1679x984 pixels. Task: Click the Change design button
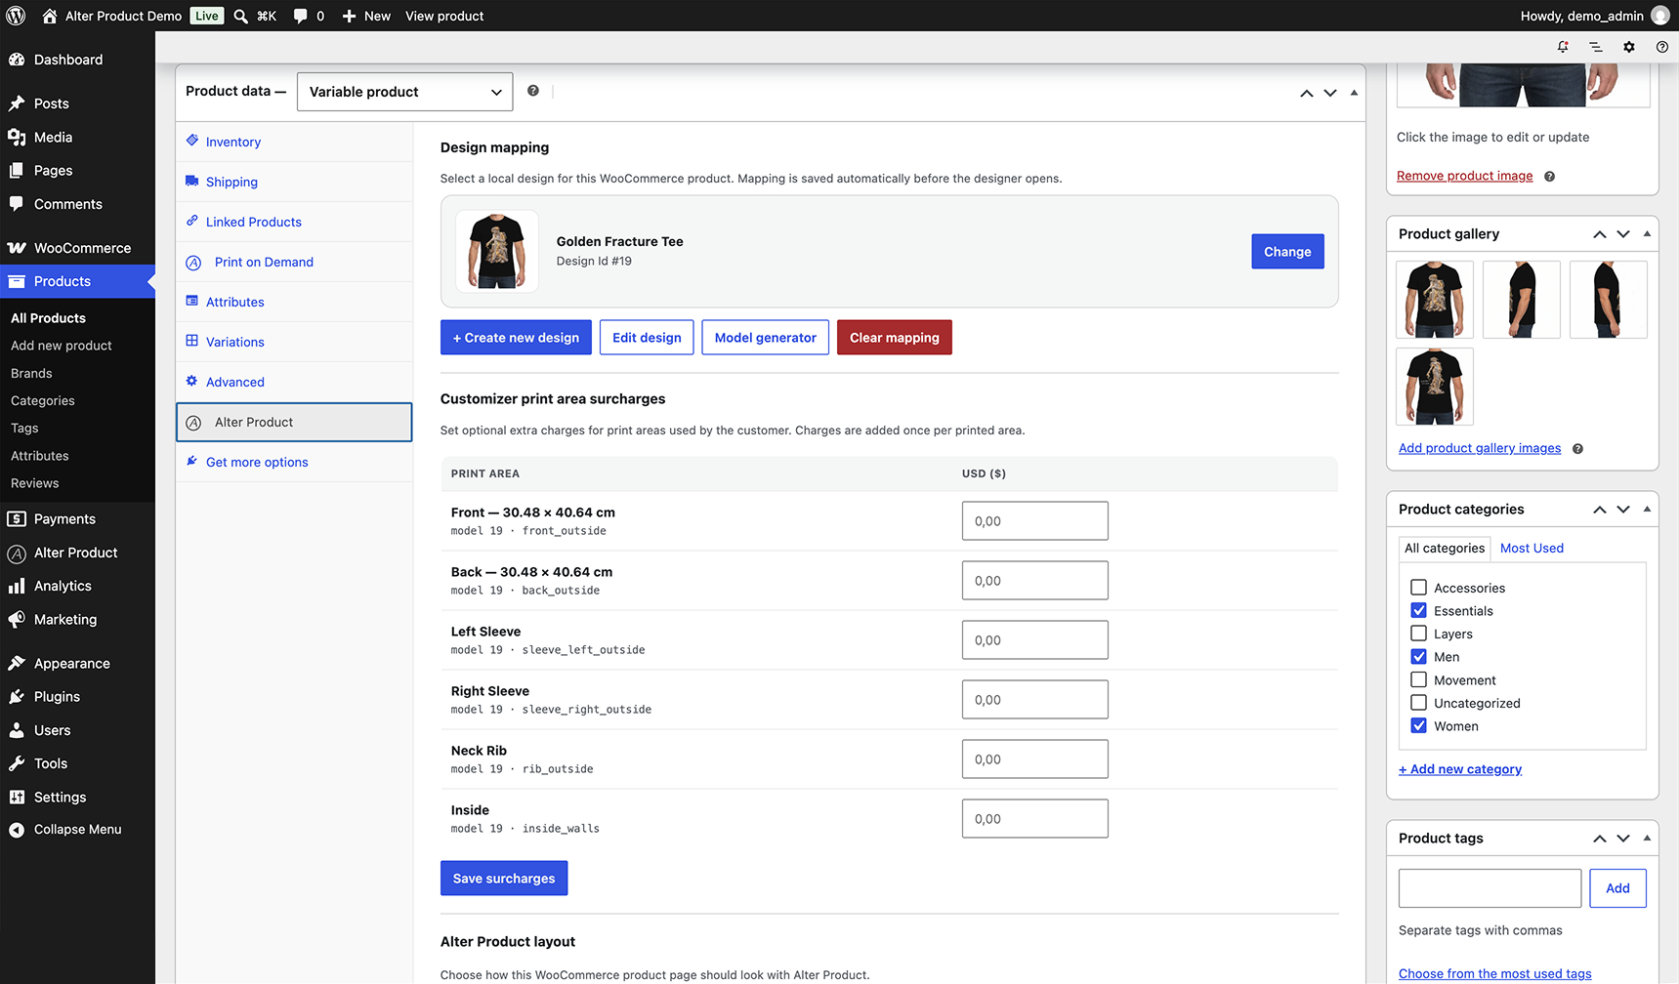1287,252
